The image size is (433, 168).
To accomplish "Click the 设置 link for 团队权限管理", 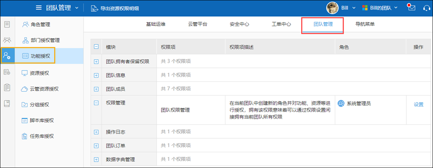I will click(x=419, y=104).
